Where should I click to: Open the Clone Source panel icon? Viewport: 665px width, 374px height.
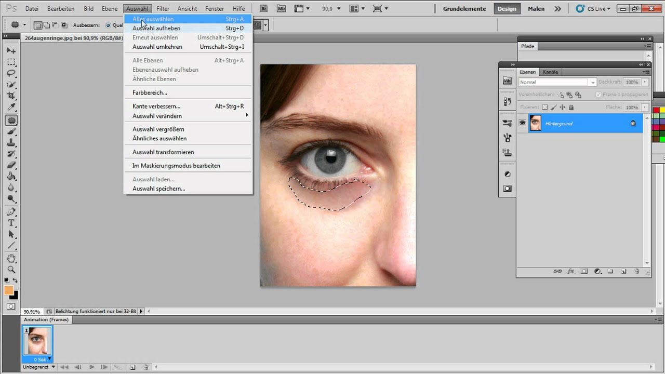(x=508, y=152)
